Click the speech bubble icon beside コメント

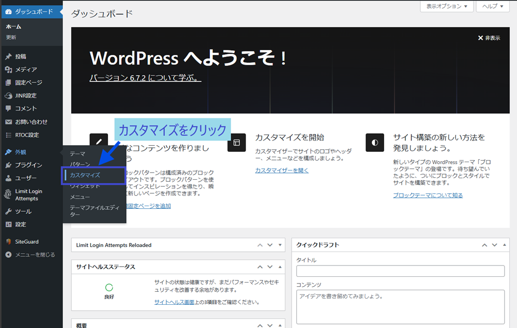tap(8, 109)
